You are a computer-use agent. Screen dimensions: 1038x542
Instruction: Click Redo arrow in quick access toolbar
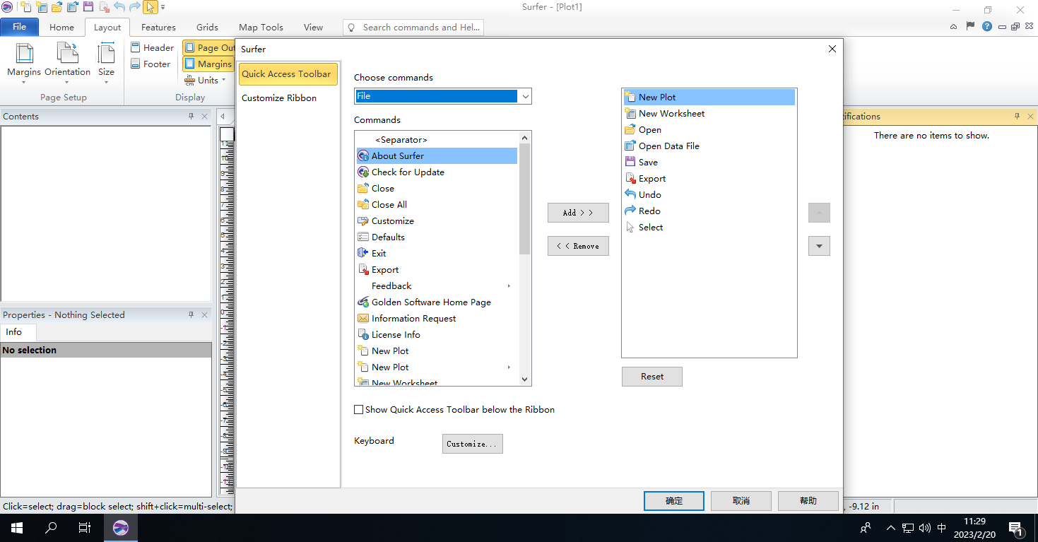(x=134, y=8)
